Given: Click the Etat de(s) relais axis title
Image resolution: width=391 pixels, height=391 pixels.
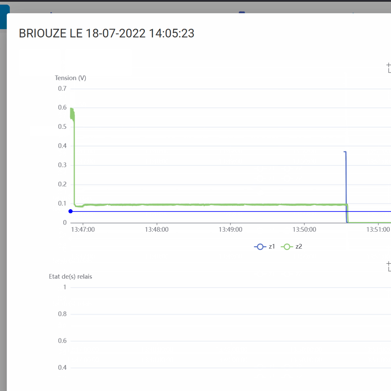Looking at the screenshot, I should [x=70, y=277].
